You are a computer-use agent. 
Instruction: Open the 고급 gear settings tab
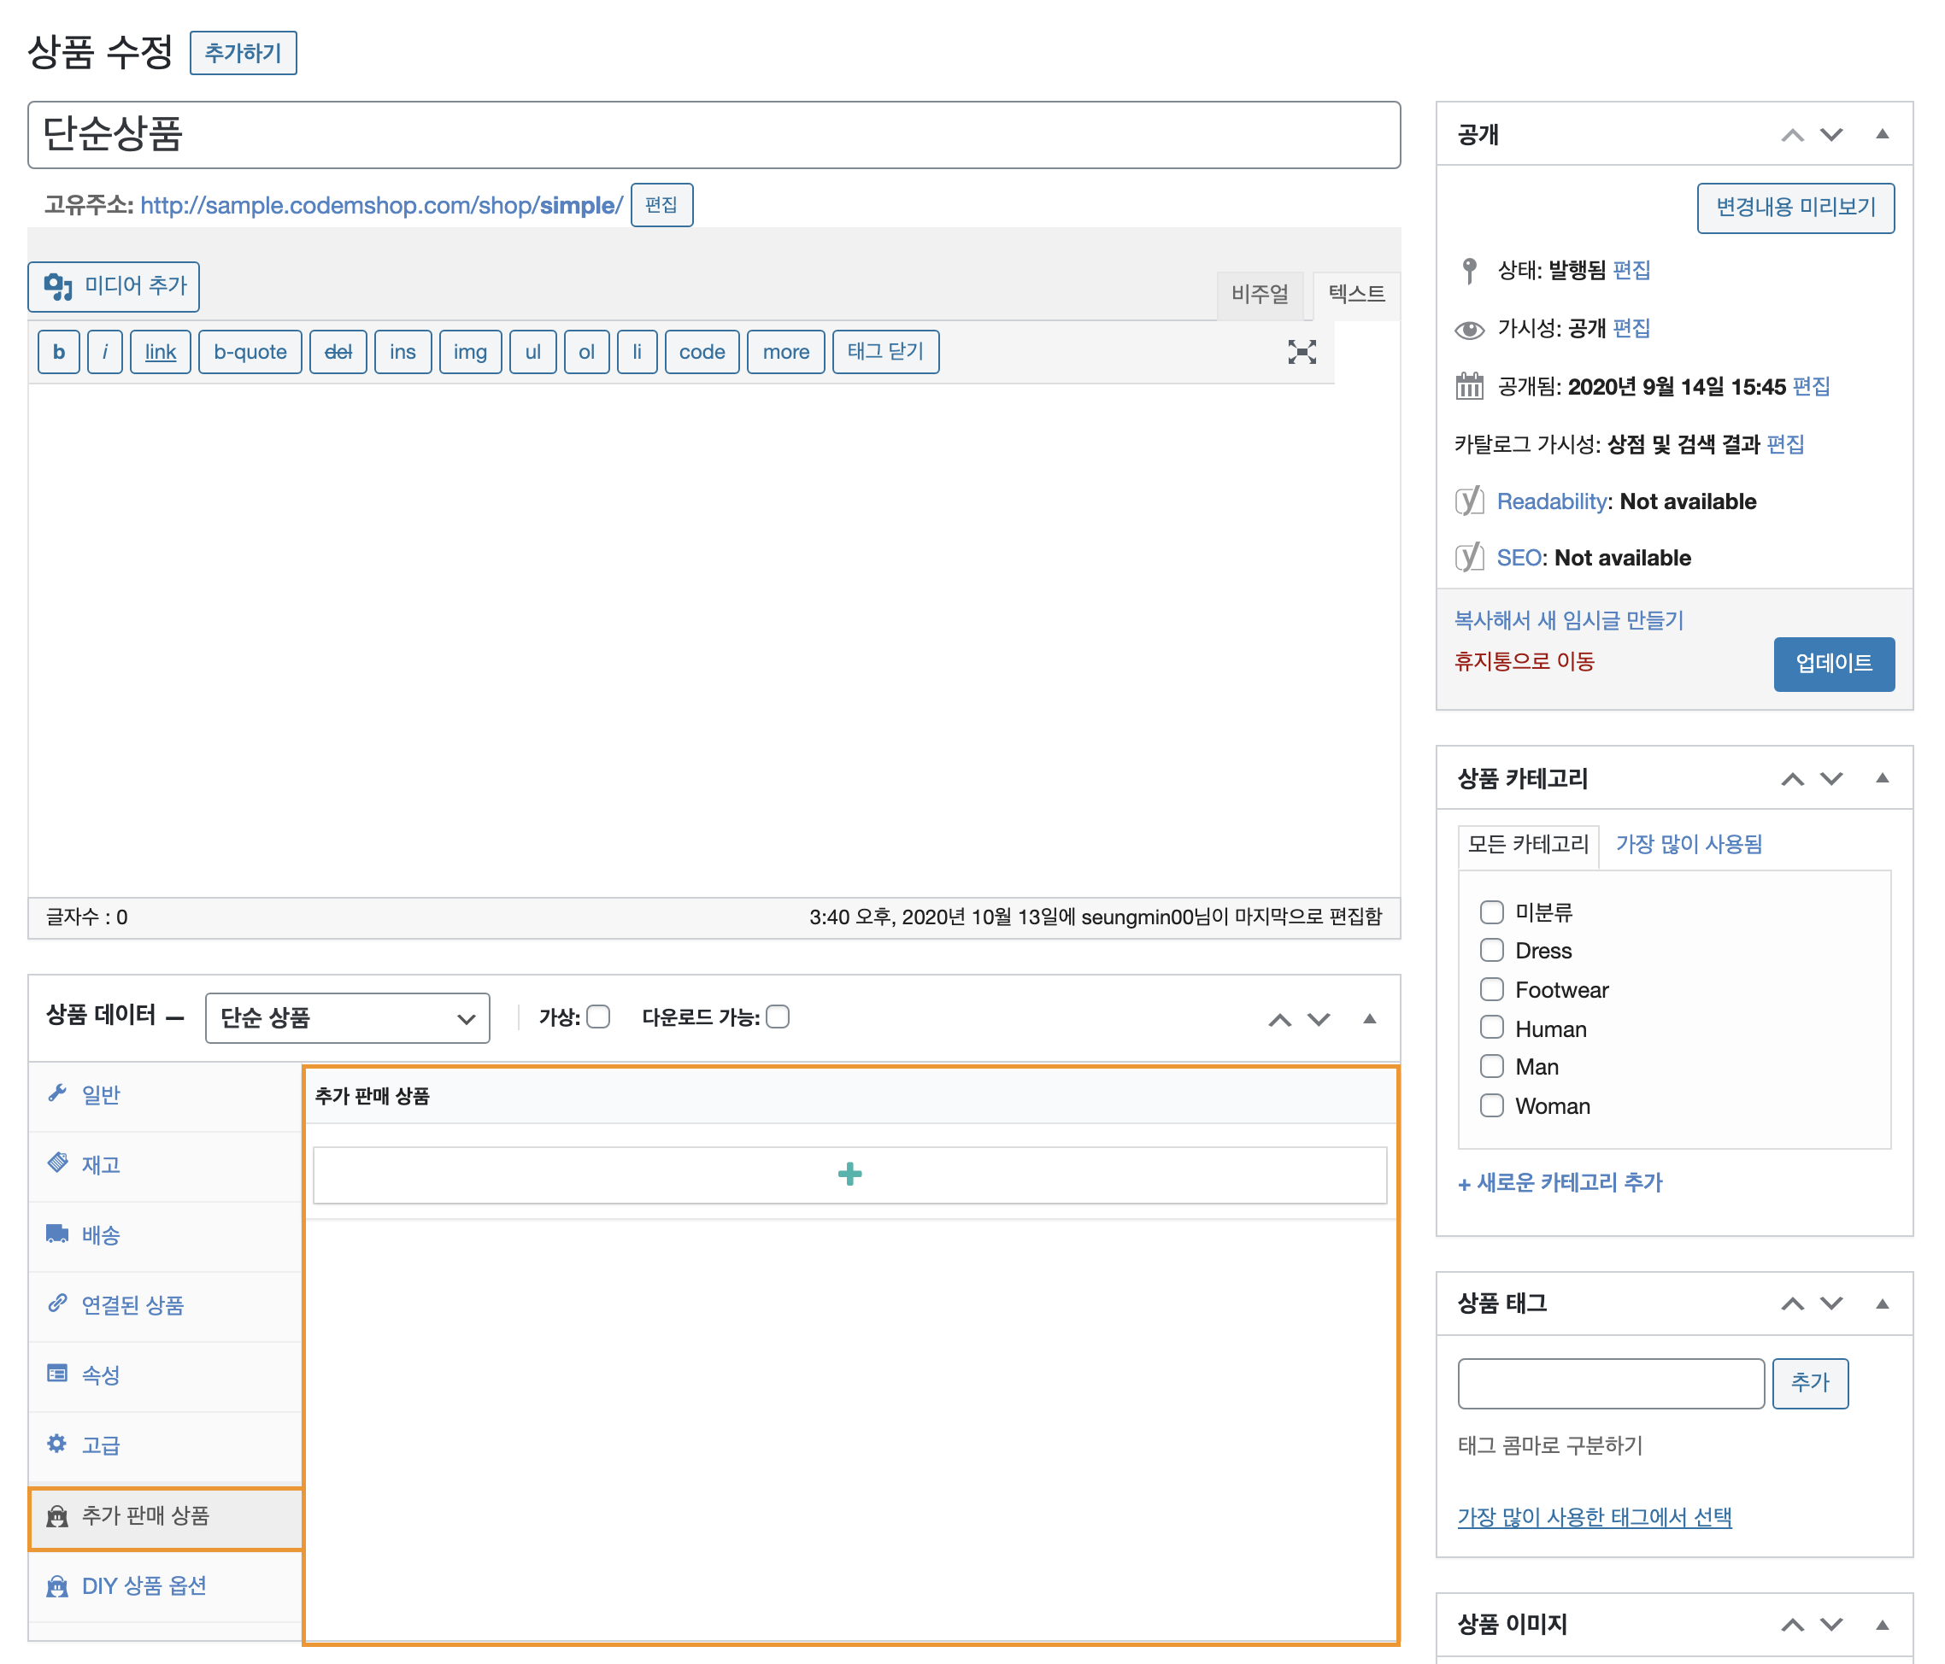(101, 1445)
